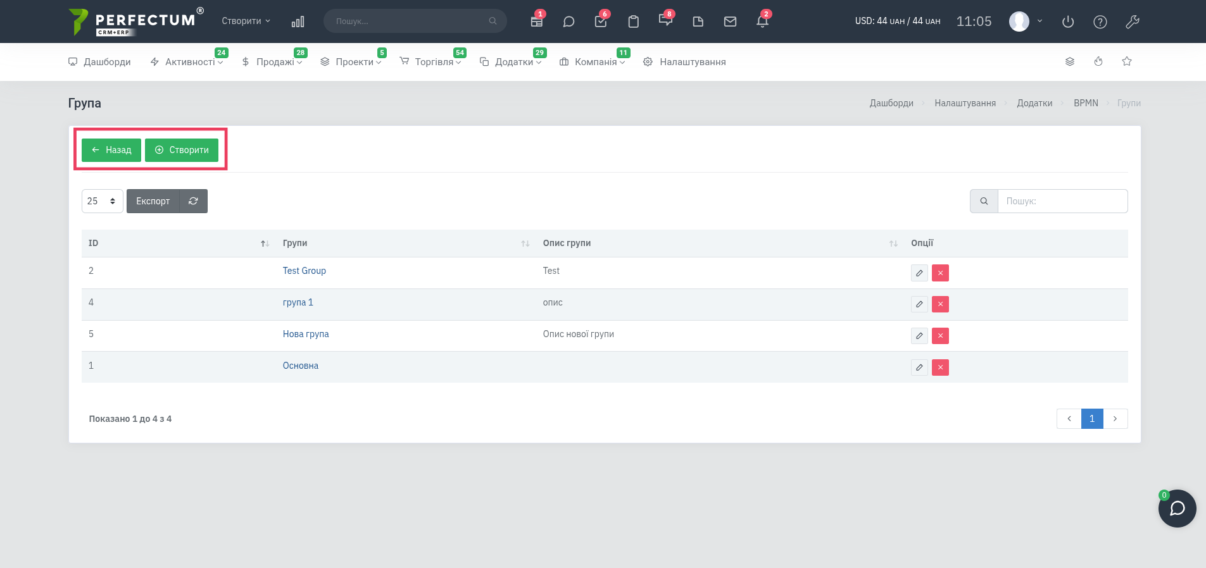The width and height of the screenshot is (1206, 568).
Task: Open the mail envelope icon
Action: click(730, 22)
